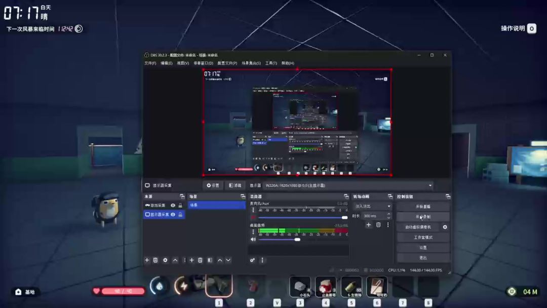This screenshot has width=547, height=308.
Task: Open the 场景集合(S) menu
Action: pos(251,63)
